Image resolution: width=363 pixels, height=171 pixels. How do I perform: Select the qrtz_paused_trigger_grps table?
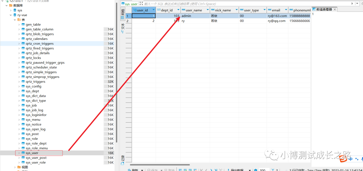45,62
